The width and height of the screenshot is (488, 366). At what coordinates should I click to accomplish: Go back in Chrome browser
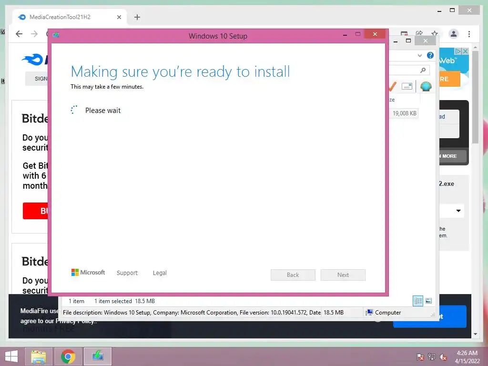(19, 34)
